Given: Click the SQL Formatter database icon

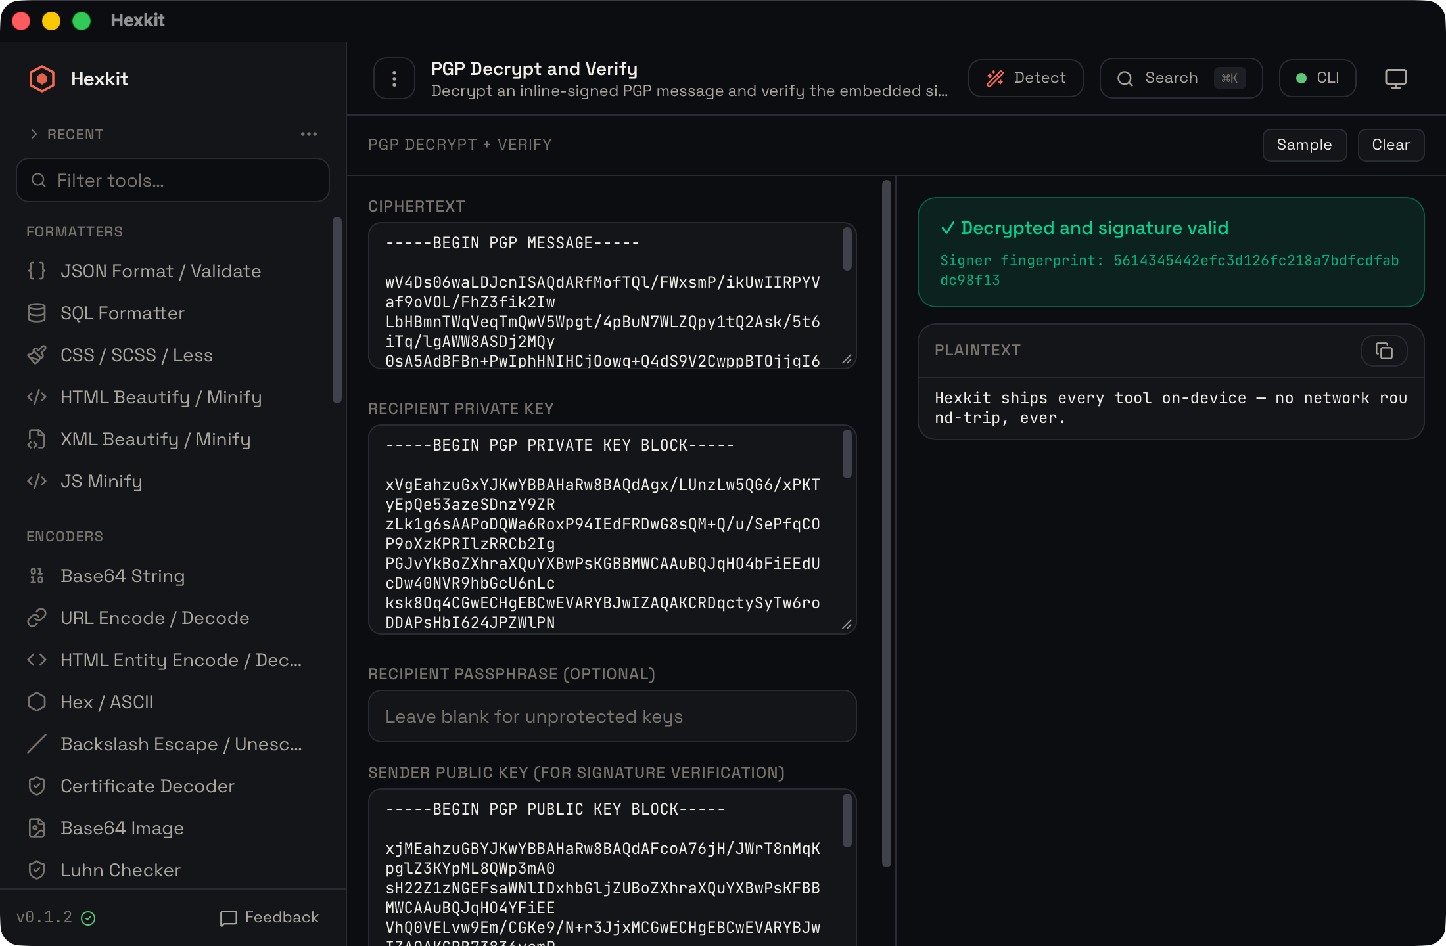Looking at the screenshot, I should coord(37,313).
